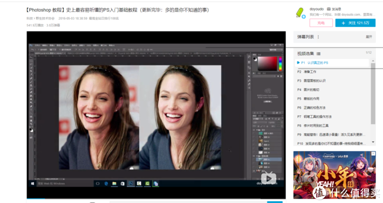
Task: Click the blue 关注 121.5万 follow button
Action: pos(355,23)
